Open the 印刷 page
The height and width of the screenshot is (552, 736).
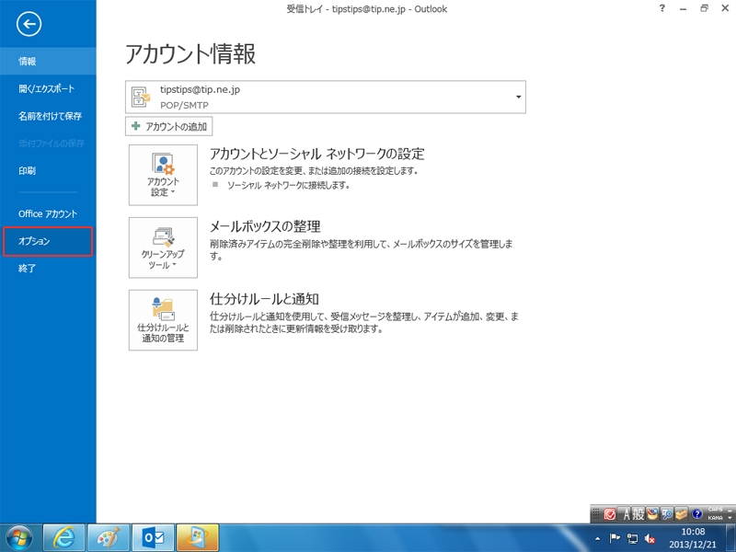coord(48,170)
